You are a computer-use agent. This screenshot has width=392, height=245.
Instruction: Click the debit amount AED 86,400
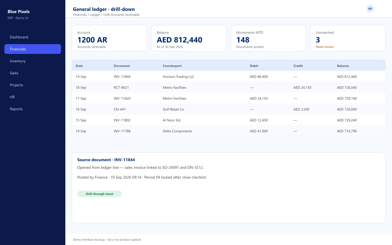(x=259, y=77)
